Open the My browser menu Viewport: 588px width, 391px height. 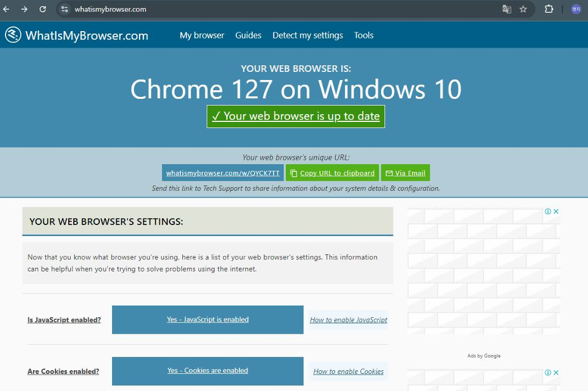tap(202, 35)
